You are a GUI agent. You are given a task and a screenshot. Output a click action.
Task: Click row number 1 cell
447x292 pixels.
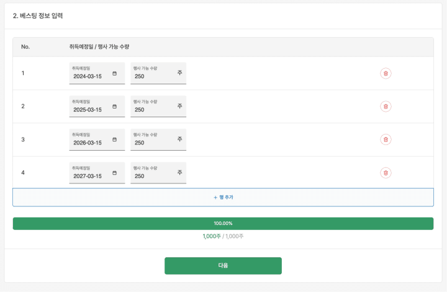click(23, 73)
